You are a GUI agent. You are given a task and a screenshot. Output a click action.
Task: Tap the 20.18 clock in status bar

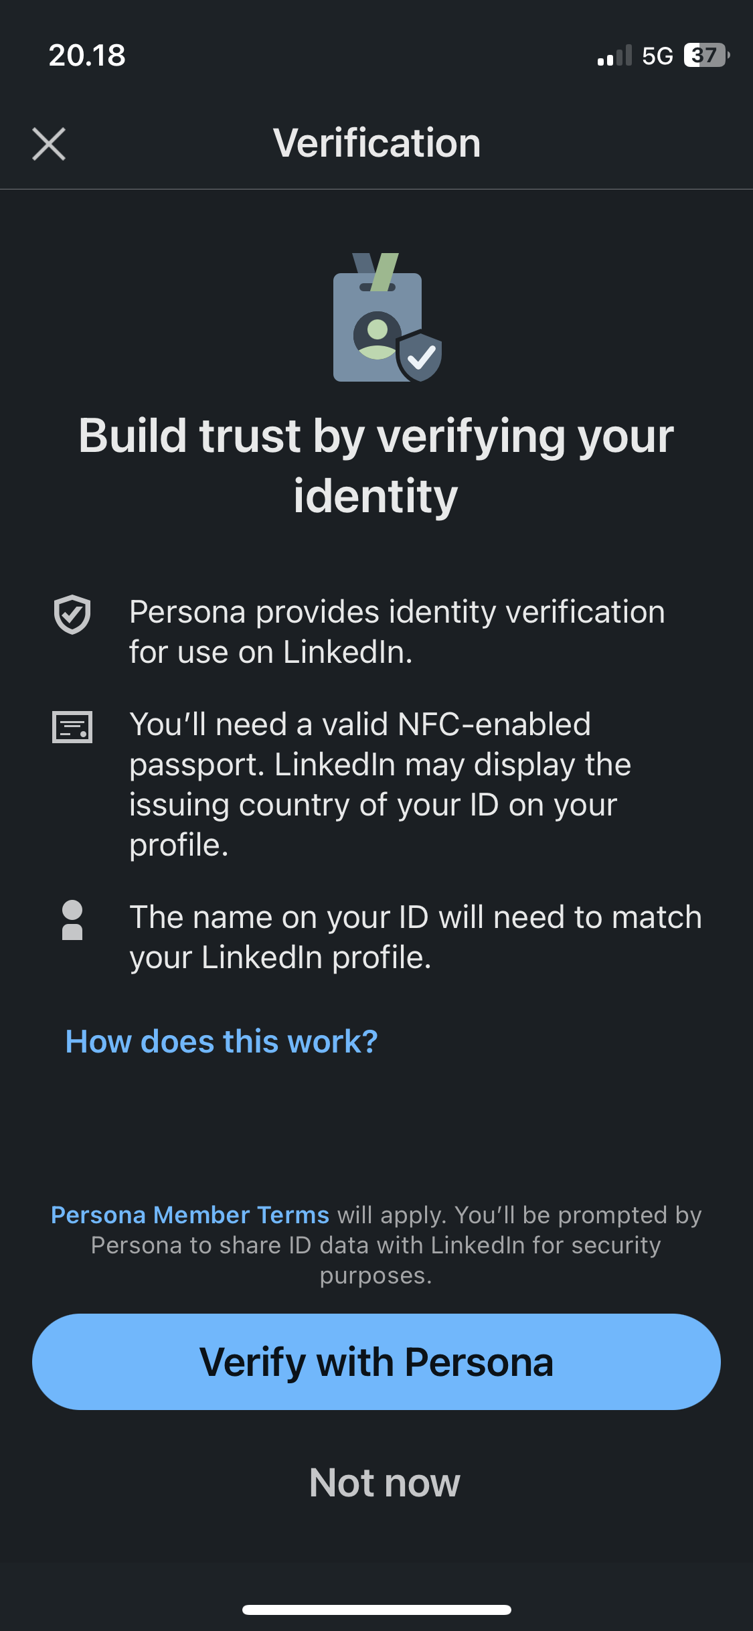[87, 56]
